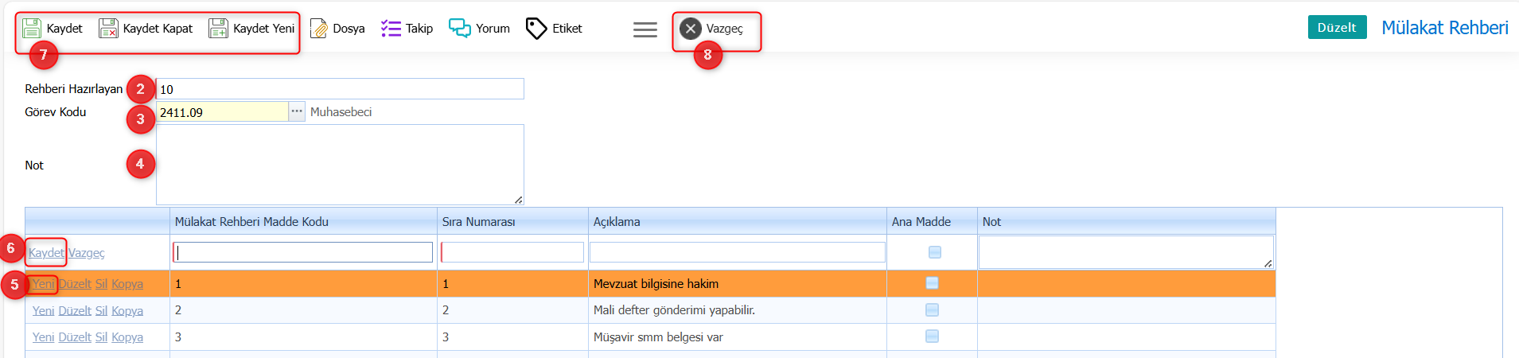
Task: Focus Mülakat Rehberi Madde Kodu input in edit row
Action: coord(302,252)
